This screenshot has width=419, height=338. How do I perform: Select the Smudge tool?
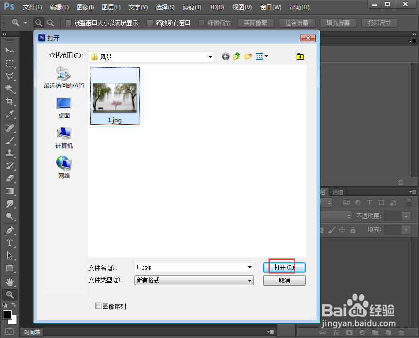(10, 204)
